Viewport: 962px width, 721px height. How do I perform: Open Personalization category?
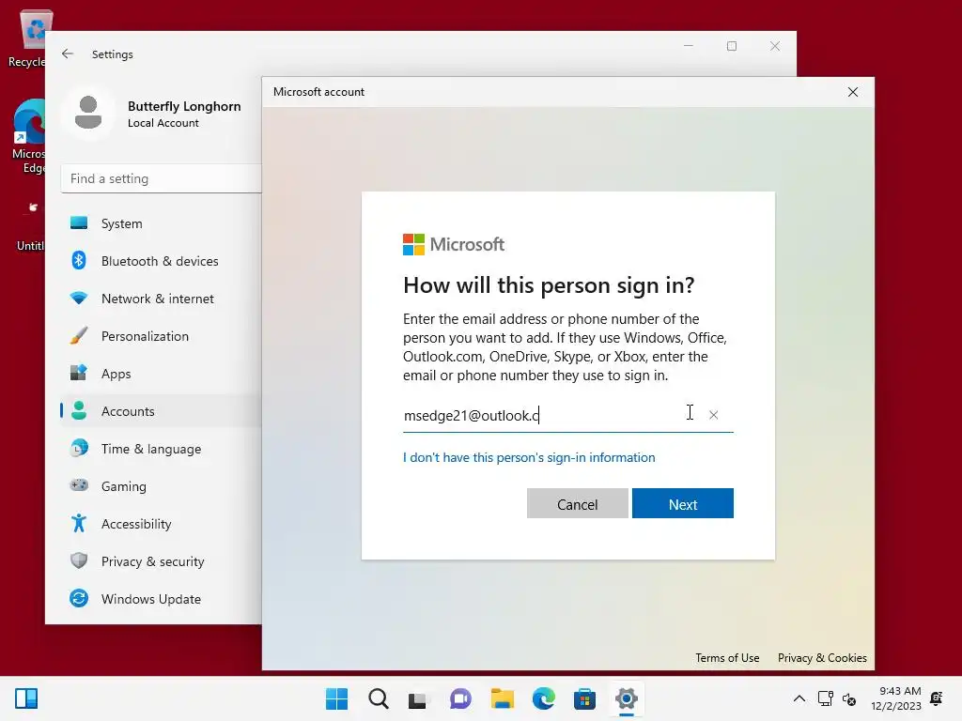(162, 336)
